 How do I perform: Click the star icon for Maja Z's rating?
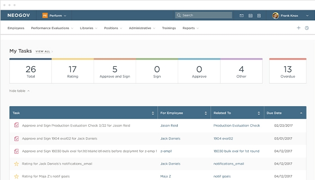click(x=17, y=176)
